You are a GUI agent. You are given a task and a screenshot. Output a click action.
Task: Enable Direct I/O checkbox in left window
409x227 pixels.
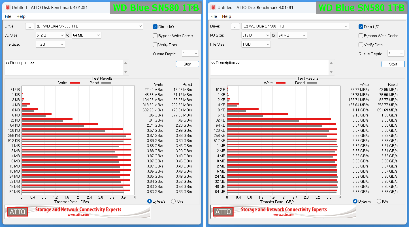click(x=155, y=27)
